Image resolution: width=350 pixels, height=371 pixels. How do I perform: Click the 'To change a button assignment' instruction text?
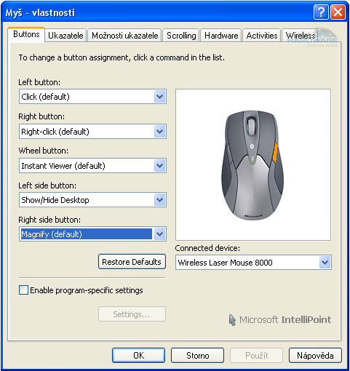pyautogui.click(x=122, y=57)
